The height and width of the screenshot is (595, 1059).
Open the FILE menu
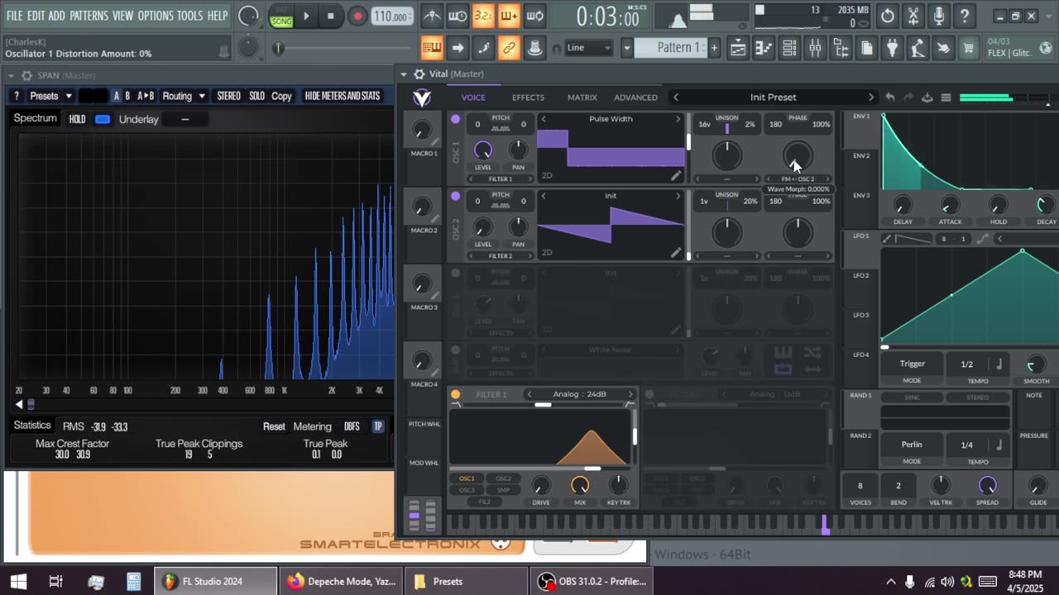[14, 16]
